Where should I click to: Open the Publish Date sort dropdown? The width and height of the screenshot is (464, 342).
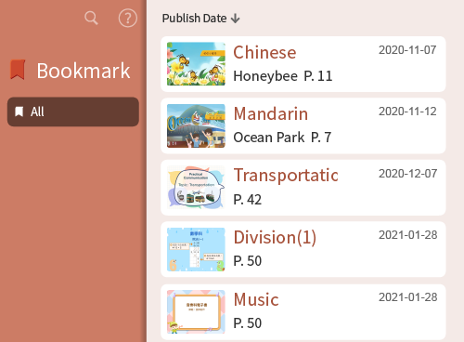point(200,19)
